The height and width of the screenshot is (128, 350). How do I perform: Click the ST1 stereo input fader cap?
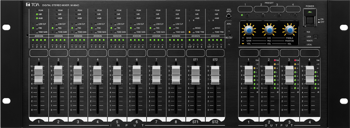pos(196,75)
